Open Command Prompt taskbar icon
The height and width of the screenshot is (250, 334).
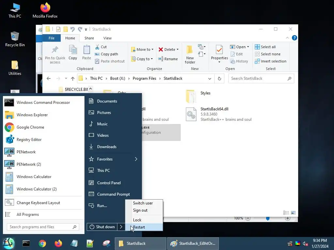(26, 243)
